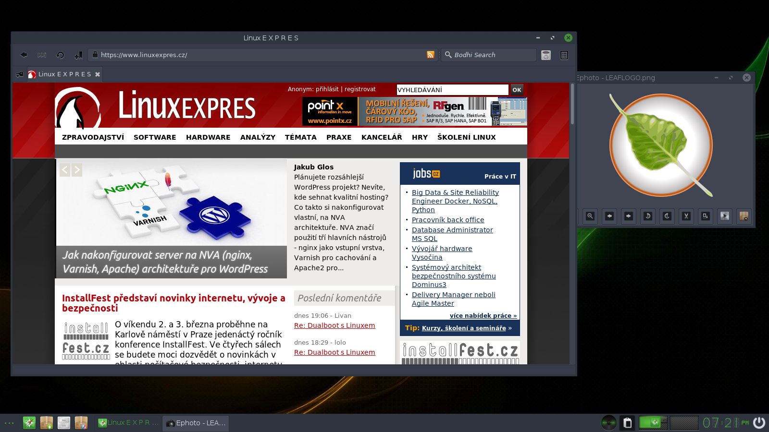Click the jobs.cz logo

pos(426,173)
